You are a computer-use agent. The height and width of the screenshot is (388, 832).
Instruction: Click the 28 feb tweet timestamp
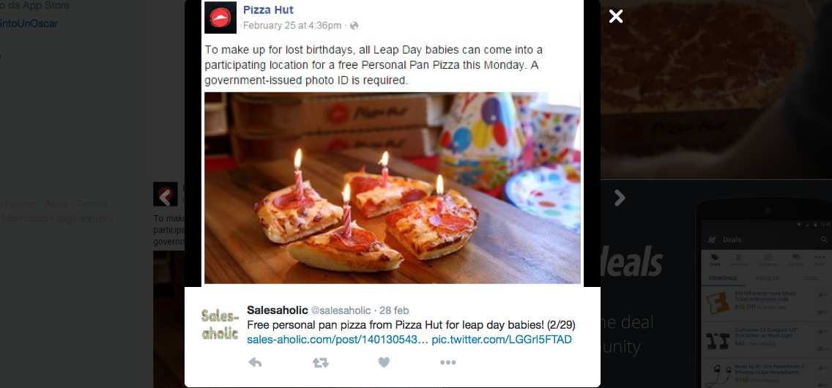(x=394, y=310)
